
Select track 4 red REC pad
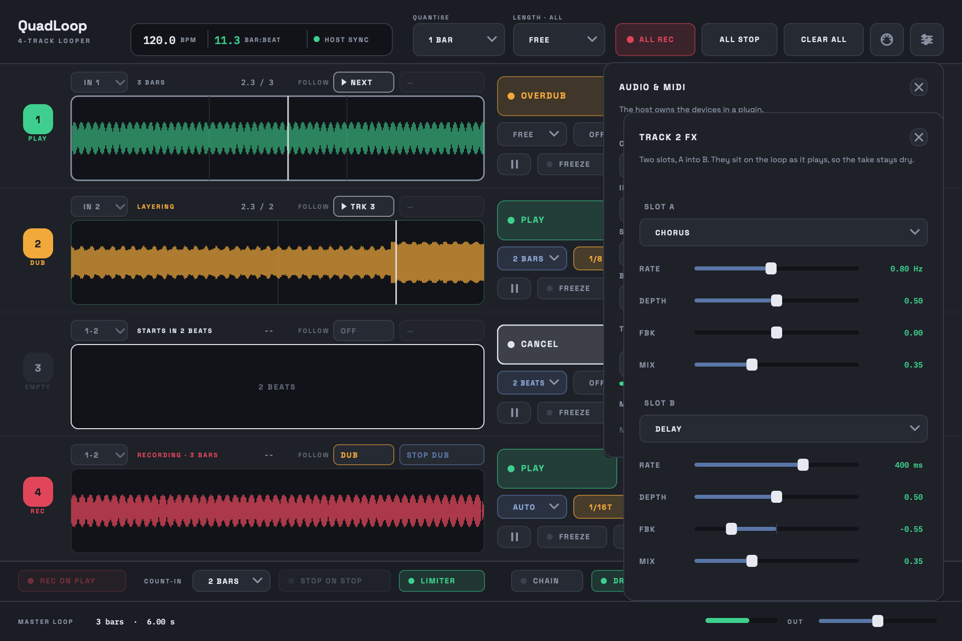coord(38,492)
